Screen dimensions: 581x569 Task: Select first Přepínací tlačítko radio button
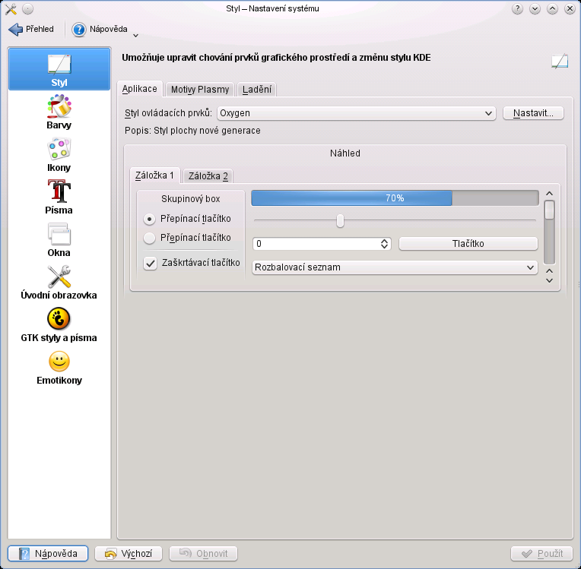pyautogui.click(x=149, y=219)
